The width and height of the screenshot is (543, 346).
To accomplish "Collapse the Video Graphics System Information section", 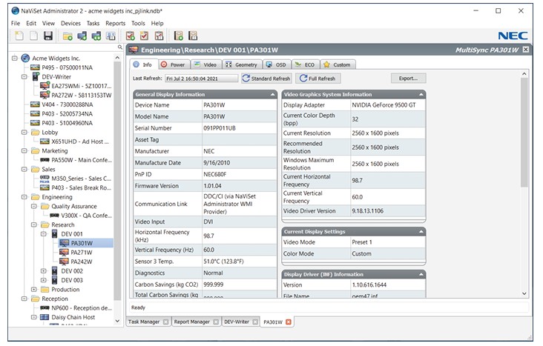I will pos(421,94).
